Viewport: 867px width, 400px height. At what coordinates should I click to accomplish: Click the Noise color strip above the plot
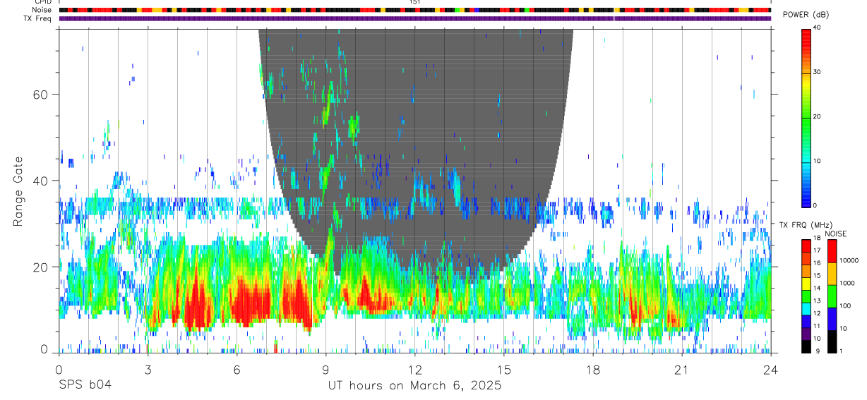[x=415, y=10]
